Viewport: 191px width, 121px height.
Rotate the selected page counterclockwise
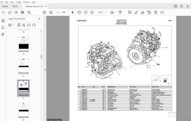point(29,25)
